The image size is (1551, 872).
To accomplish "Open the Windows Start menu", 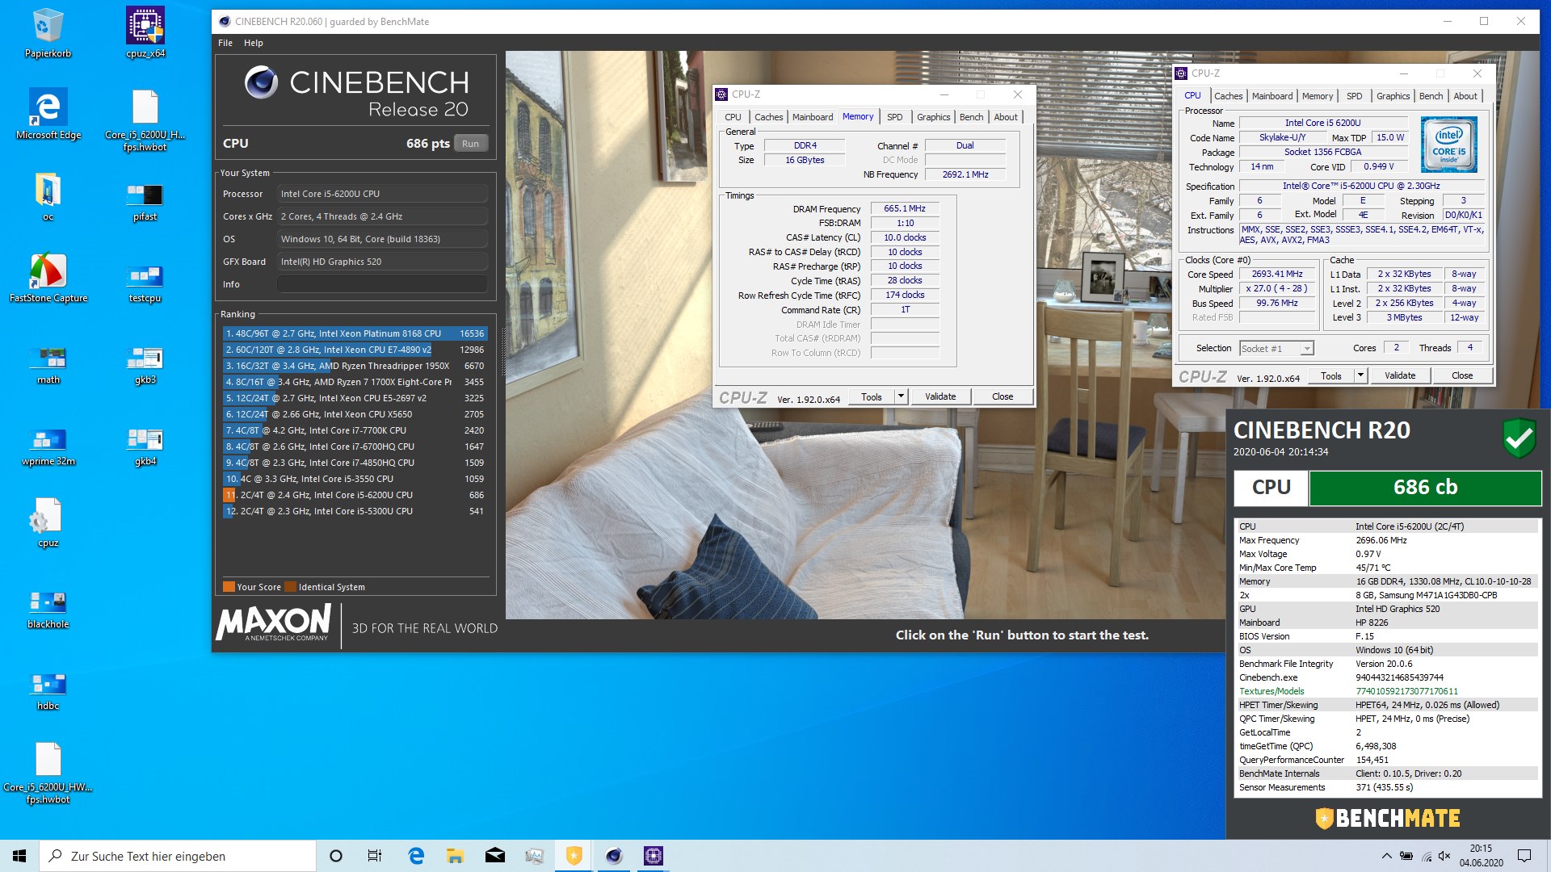I will [x=19, y=856].
